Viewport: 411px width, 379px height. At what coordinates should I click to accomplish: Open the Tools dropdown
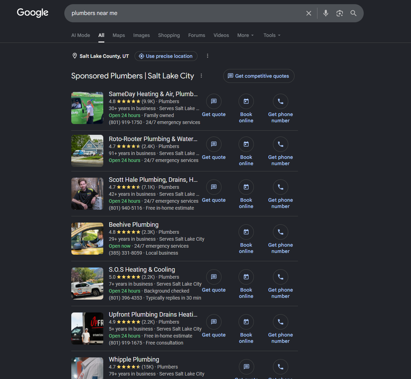272,35
